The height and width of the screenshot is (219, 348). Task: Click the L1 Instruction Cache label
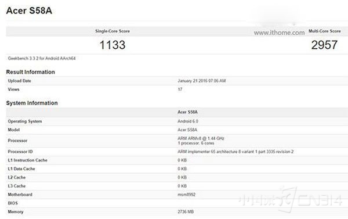tap(27, 160)
